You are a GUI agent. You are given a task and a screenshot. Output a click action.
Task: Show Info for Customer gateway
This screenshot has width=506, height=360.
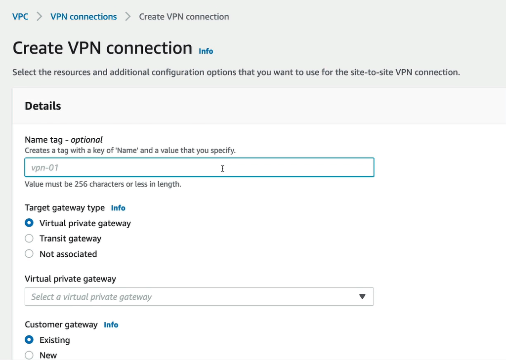click(111, 324)
